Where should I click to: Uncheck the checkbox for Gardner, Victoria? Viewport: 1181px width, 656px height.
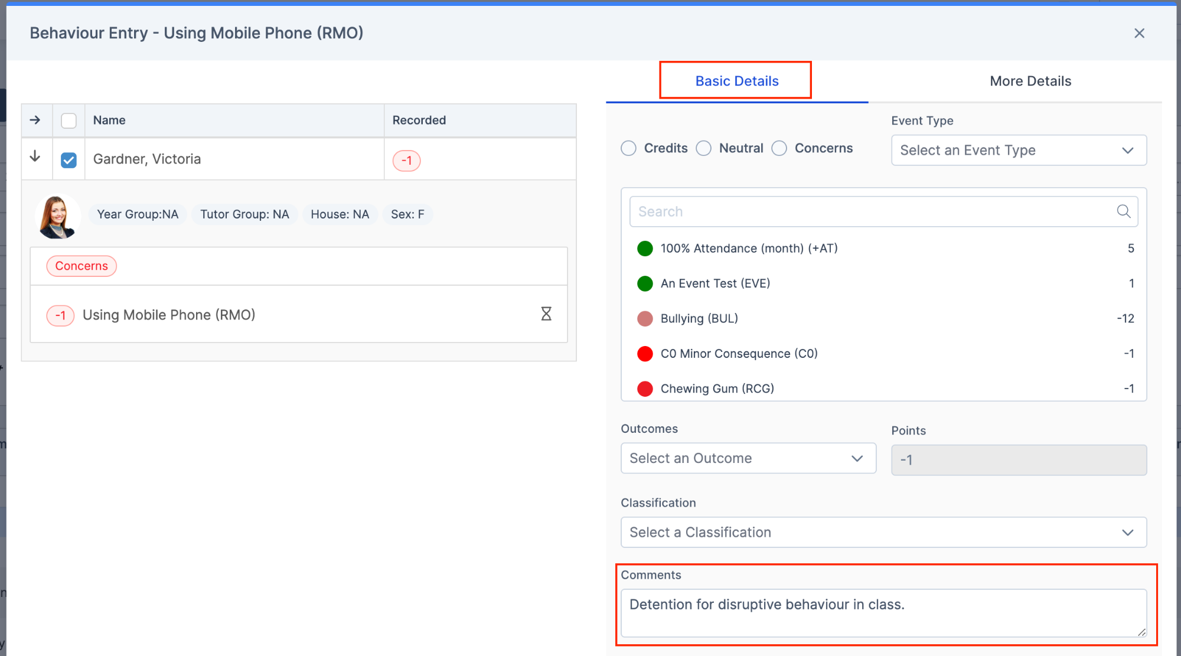[68, 158]
